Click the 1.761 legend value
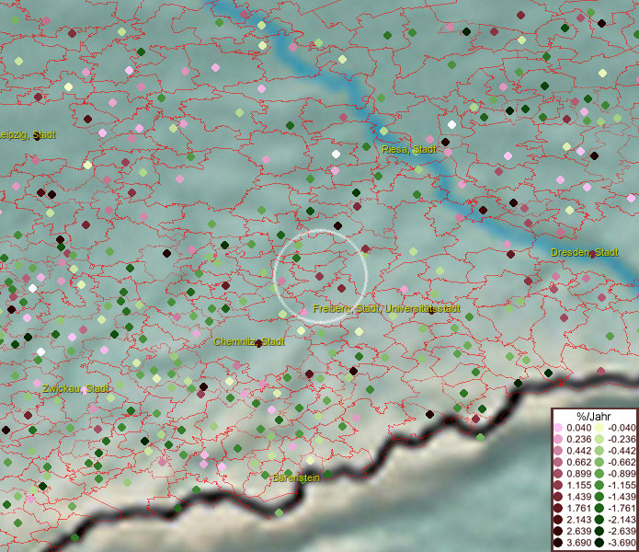Image resolution: width=639 pixels, height=552 pixels. (578, 509)
